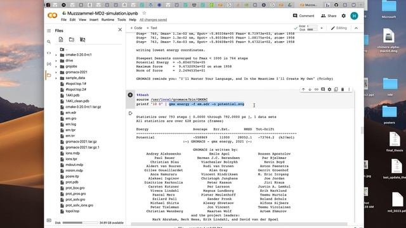Open the File menu

click(x=63, y=20)
